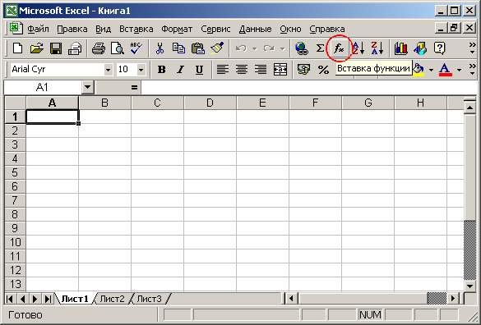The height and width of the screenshot is (325, 481).
Task: Toggle italic formatting
Action: point(180,70)
